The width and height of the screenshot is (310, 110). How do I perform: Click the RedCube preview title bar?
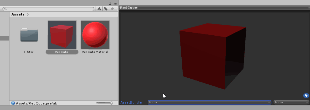(x=214, y=8)
